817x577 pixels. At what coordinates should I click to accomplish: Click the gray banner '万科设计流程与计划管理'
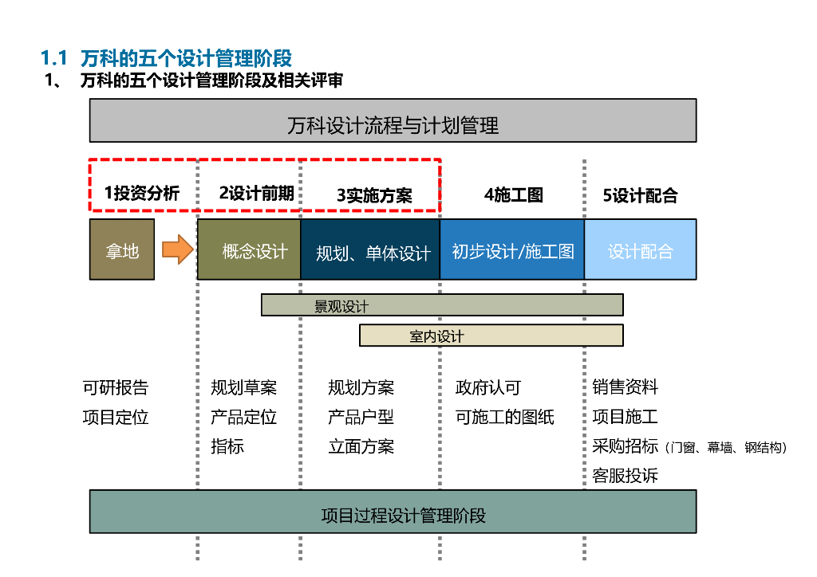point(393,120)
